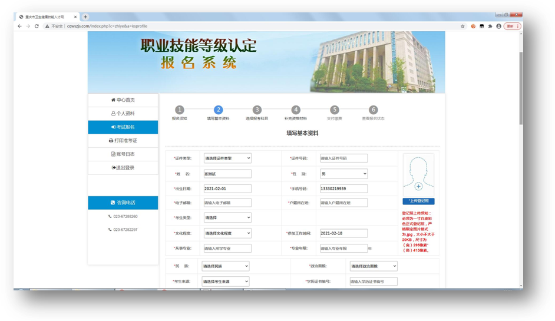Screen dimensions: 555x321
Task: Open the 文化程度 dropdown
Action: pos(227,233)
